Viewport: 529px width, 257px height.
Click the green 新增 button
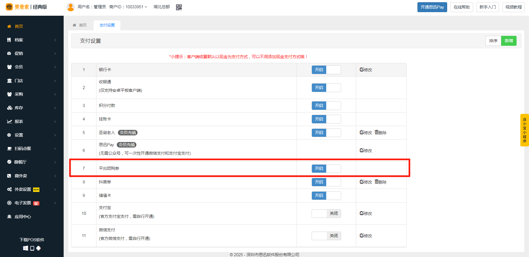(509, 41)
